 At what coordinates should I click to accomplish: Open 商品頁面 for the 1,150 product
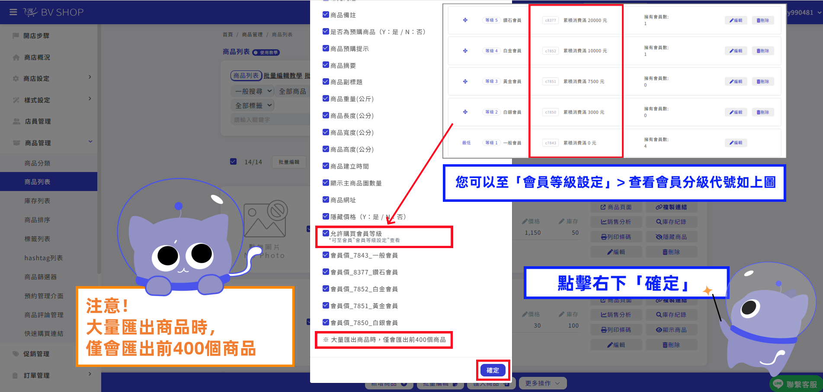[616, 207]
